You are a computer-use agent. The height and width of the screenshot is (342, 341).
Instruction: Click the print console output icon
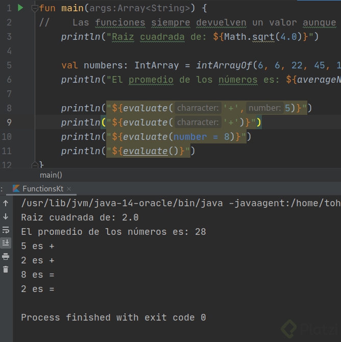pyautogui.click(x=6, y=256)
